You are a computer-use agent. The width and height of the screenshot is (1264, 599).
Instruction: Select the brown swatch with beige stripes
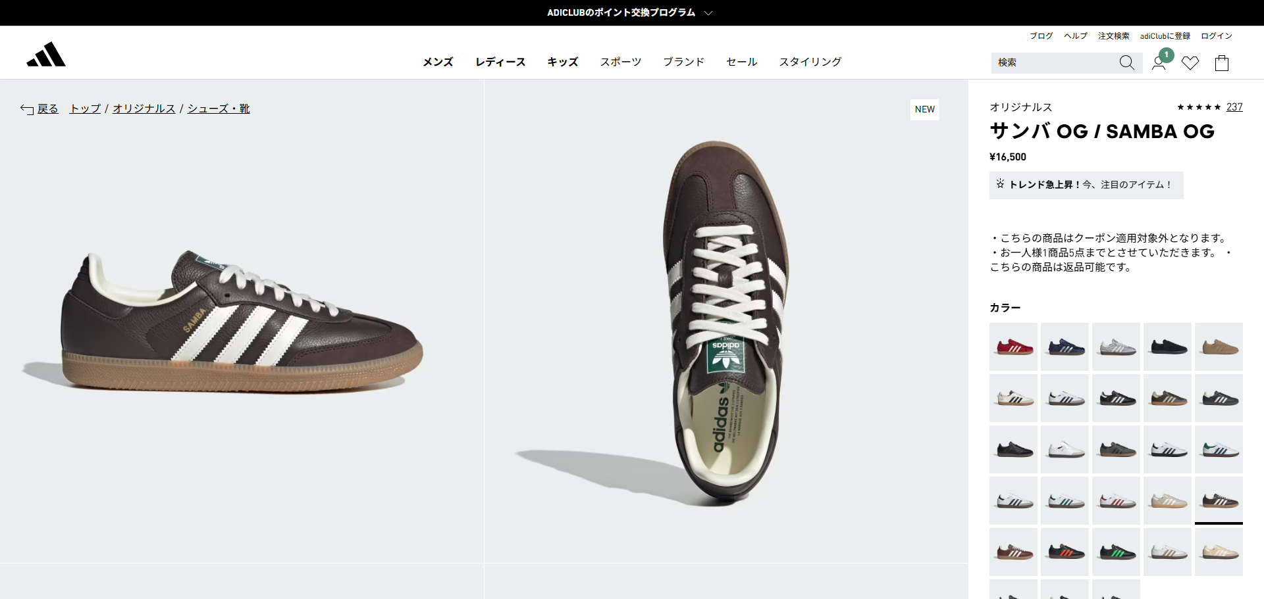coord(1167,398)
